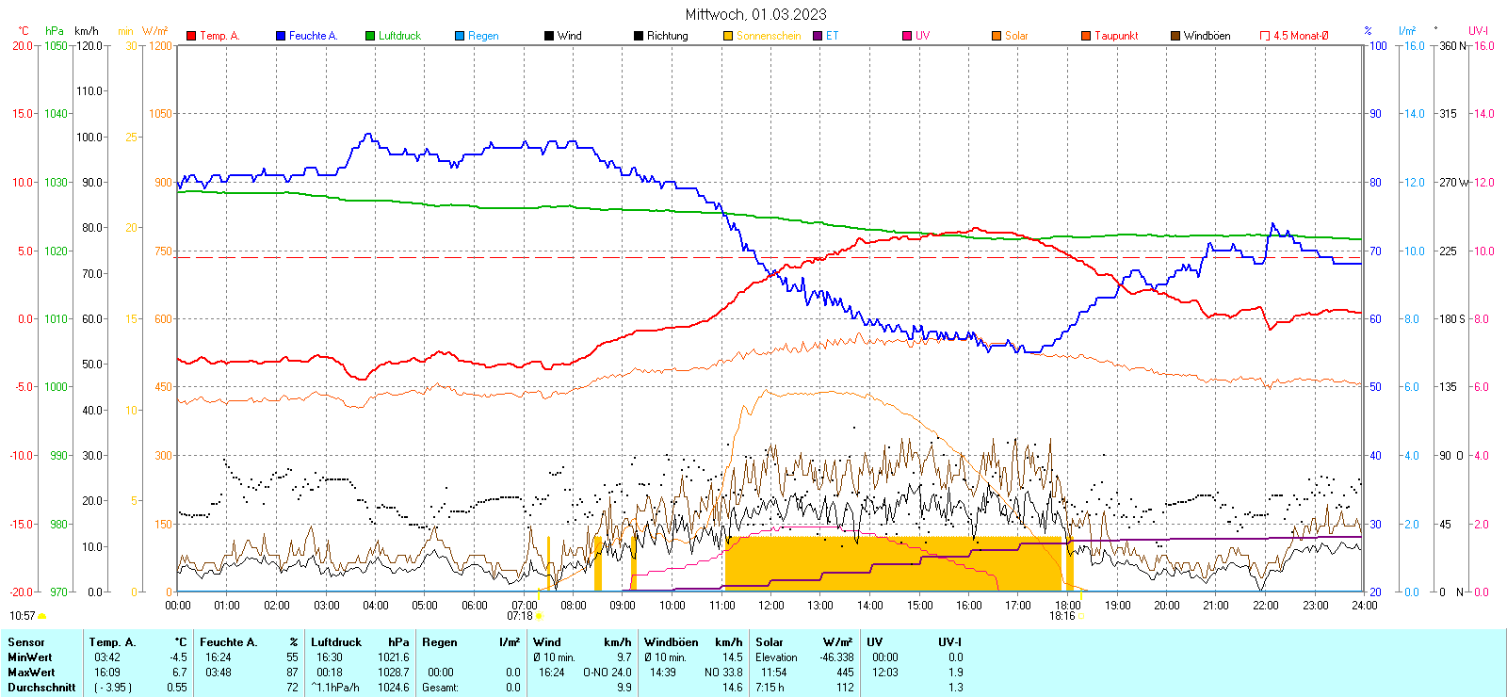
Task: Click the Windböen column header in table
Action: (x=671, y=642)
